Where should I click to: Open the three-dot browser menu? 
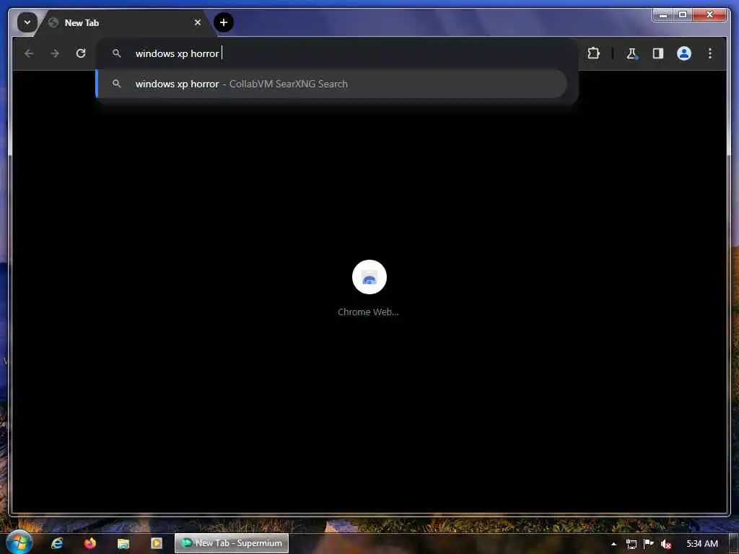click(710, 53)
